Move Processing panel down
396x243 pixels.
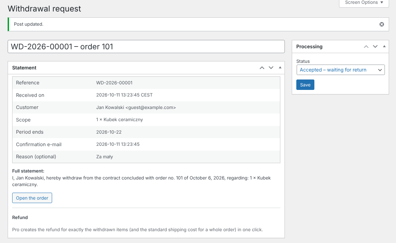(375, 47)
